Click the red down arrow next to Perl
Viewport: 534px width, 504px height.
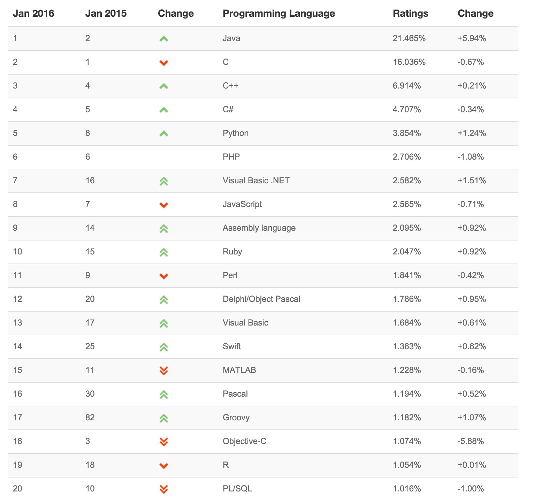click(x=163, y=276)
